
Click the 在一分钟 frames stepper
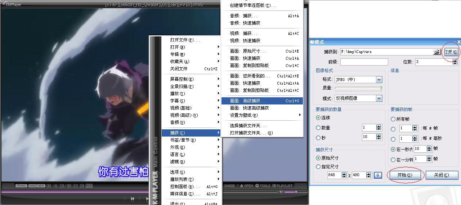(x=429, y=159)
